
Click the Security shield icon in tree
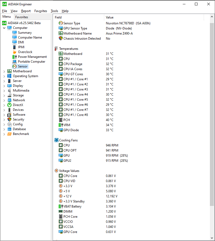tap(9, 119)
